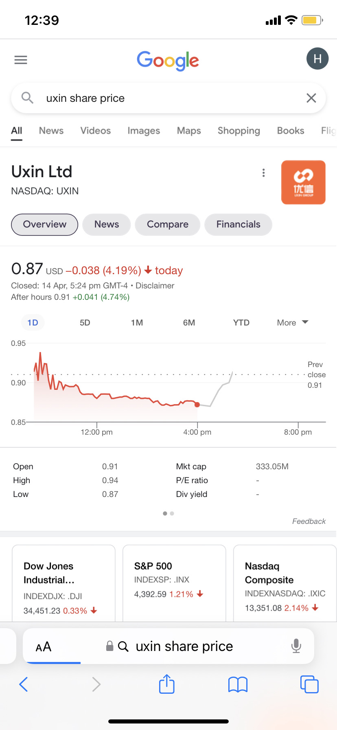Open the AA reader options menu

point(44,646)
